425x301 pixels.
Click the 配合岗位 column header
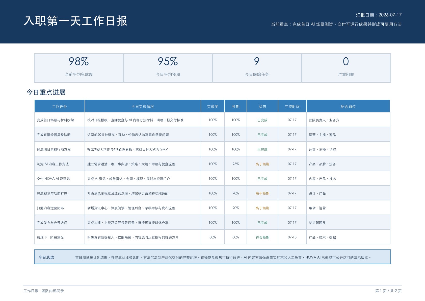point(348,106)
